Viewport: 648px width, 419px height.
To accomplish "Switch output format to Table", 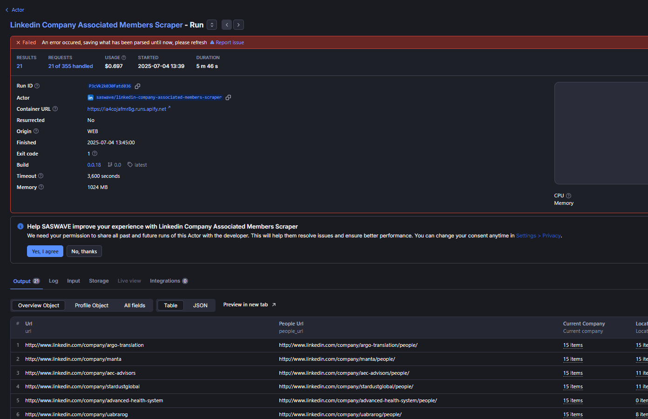I will pyautogui.click(x=171, y=305).
